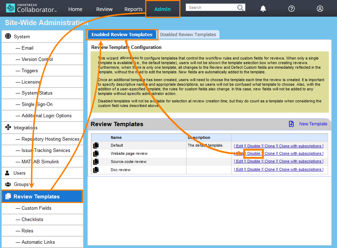The width and height of the screenshot is (337, 248).
Task: Click the help question mark icon
Action: [x=291, y=9]
